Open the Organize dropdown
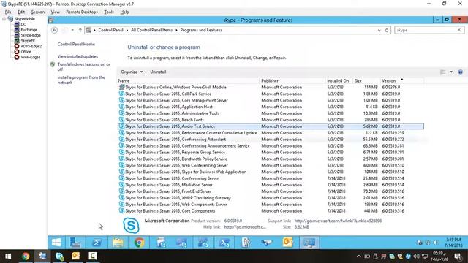The width and height of the screenshot is (468, 263). pyautogui.click(x=132, y=72)
